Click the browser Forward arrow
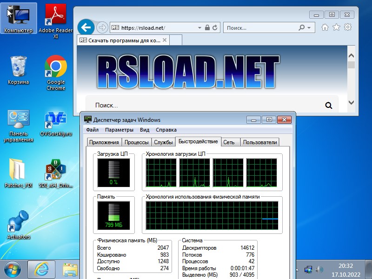The height and width of the screenshot is (279, 372). (102, 27)
